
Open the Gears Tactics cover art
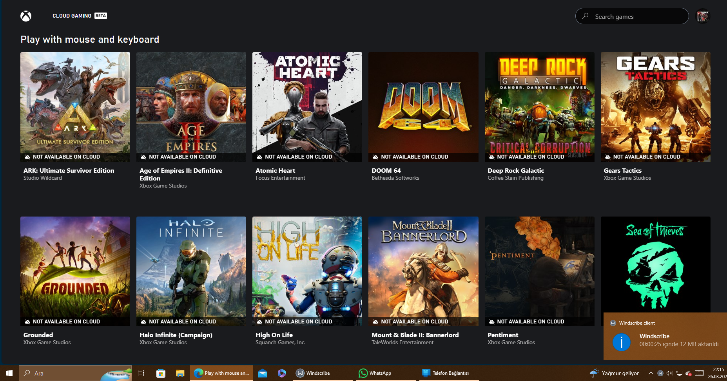tap(656, 107)
